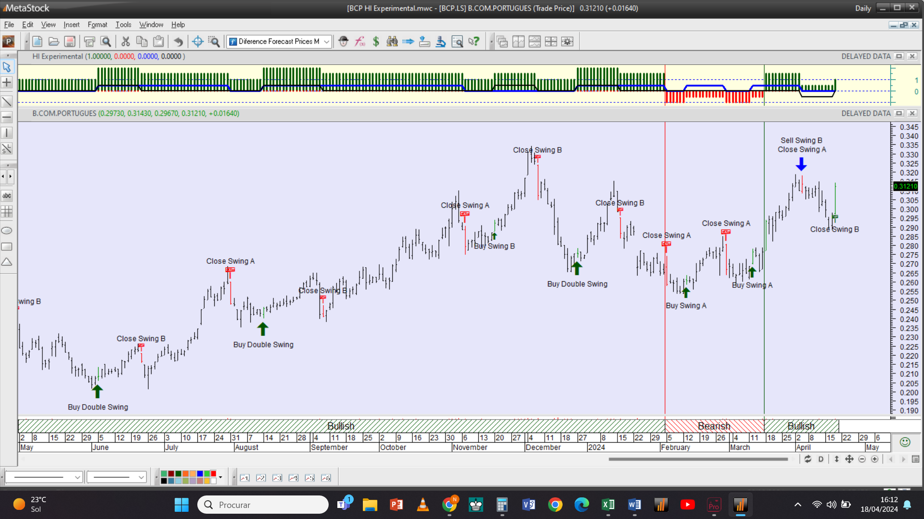
Task: Open the Tools menu
Action: point(123,25)
